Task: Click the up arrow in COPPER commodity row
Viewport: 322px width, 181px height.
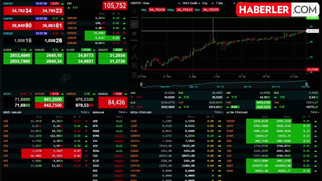Action: pyautogui.click(x=219, y=136)
